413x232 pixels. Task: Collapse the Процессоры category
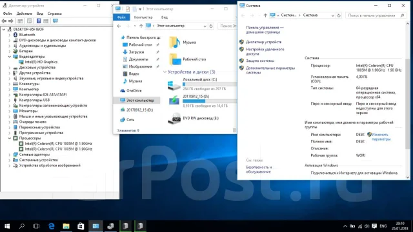coord(10,138)
